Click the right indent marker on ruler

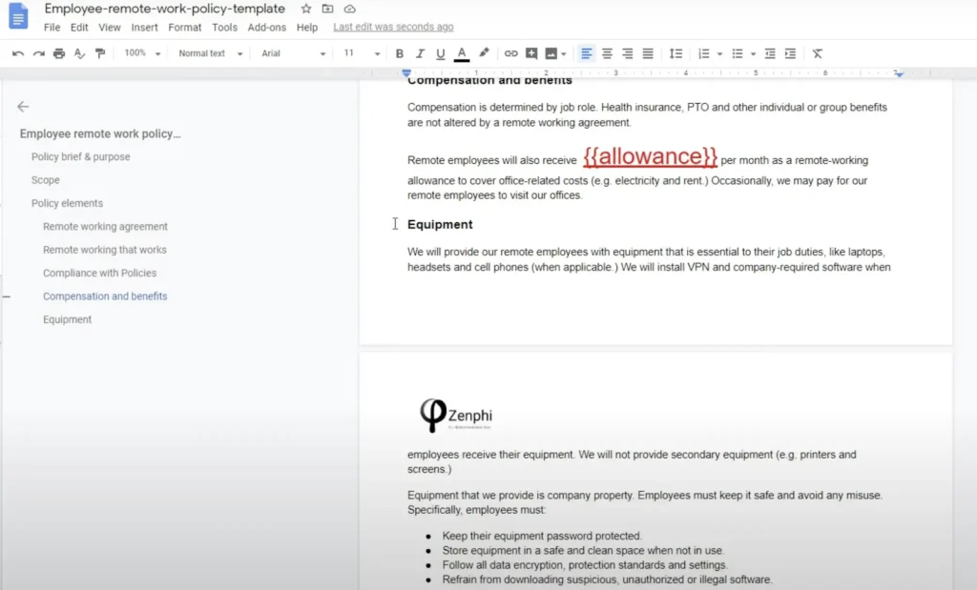899,73
